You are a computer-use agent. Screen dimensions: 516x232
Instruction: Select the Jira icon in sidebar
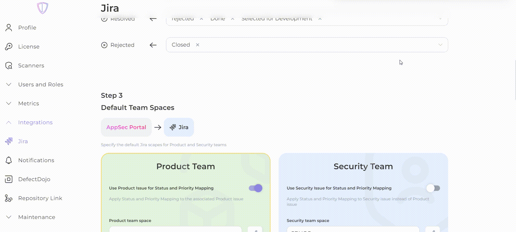(x=9, y=141)
